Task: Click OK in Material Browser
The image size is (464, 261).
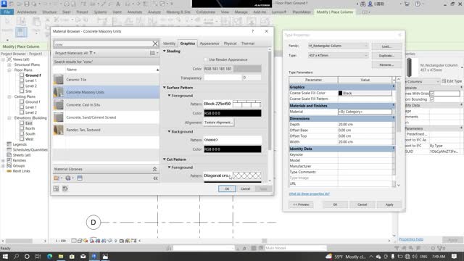Action: (x=227, y=188)
